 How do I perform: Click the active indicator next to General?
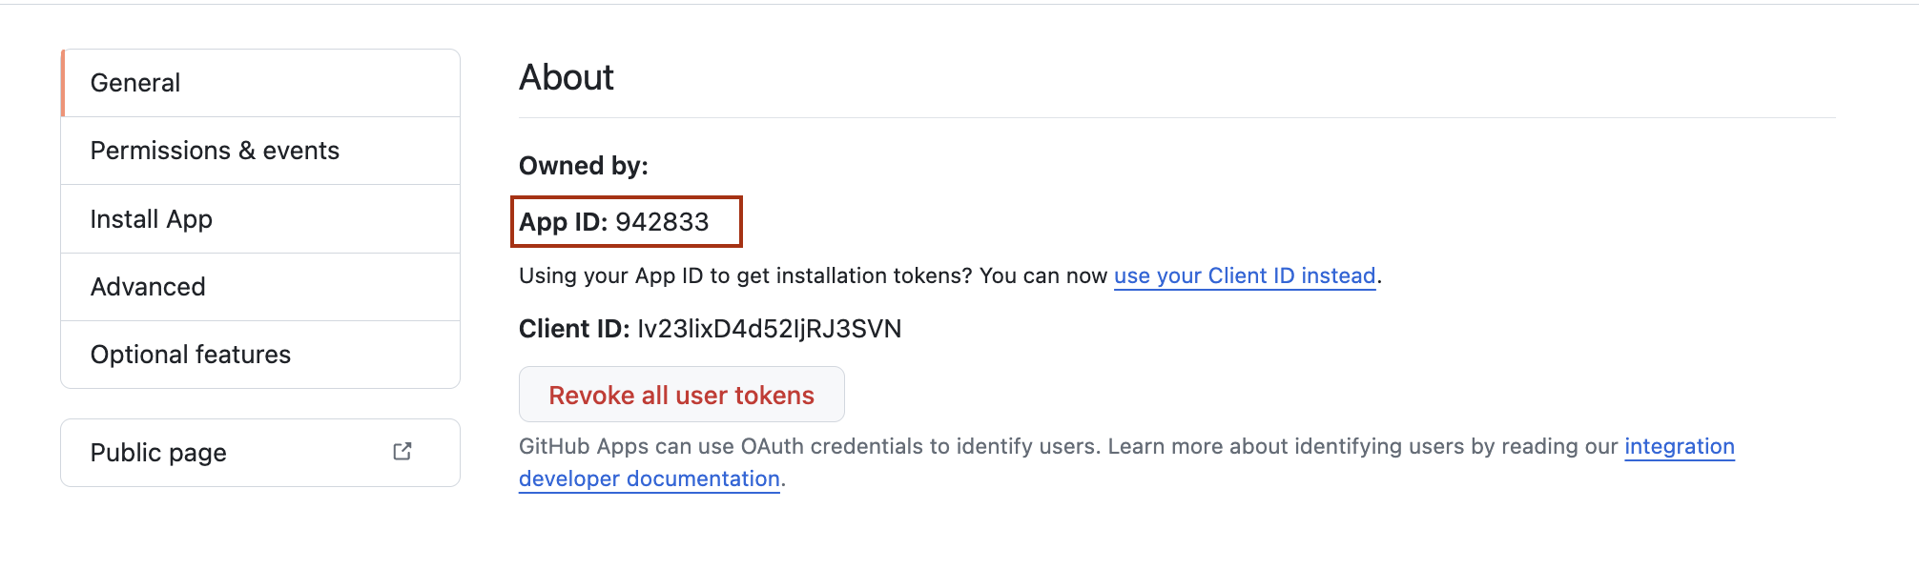tap(63, 82)
